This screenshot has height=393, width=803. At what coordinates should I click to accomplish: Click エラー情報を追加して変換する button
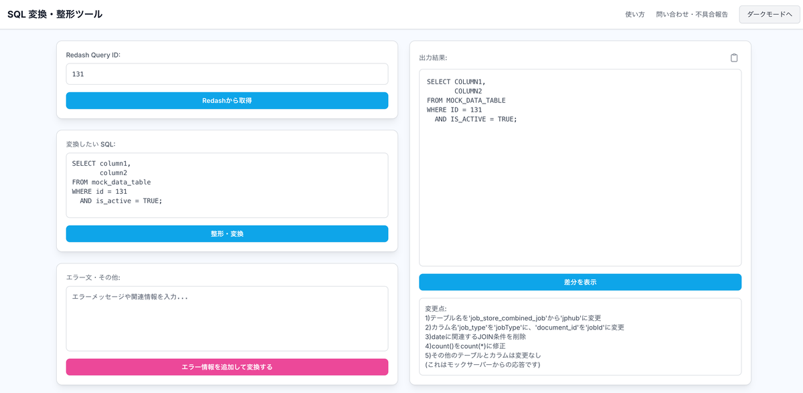tap(227, 367)
